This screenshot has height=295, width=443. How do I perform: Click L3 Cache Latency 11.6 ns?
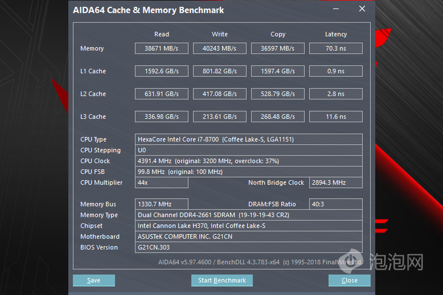336,116
